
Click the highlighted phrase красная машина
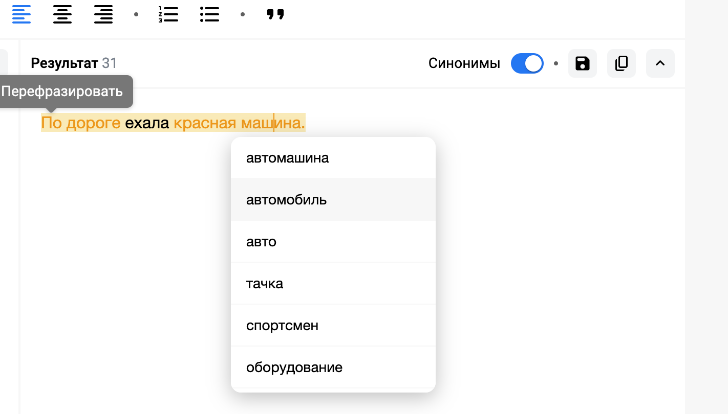click(240, 123)
